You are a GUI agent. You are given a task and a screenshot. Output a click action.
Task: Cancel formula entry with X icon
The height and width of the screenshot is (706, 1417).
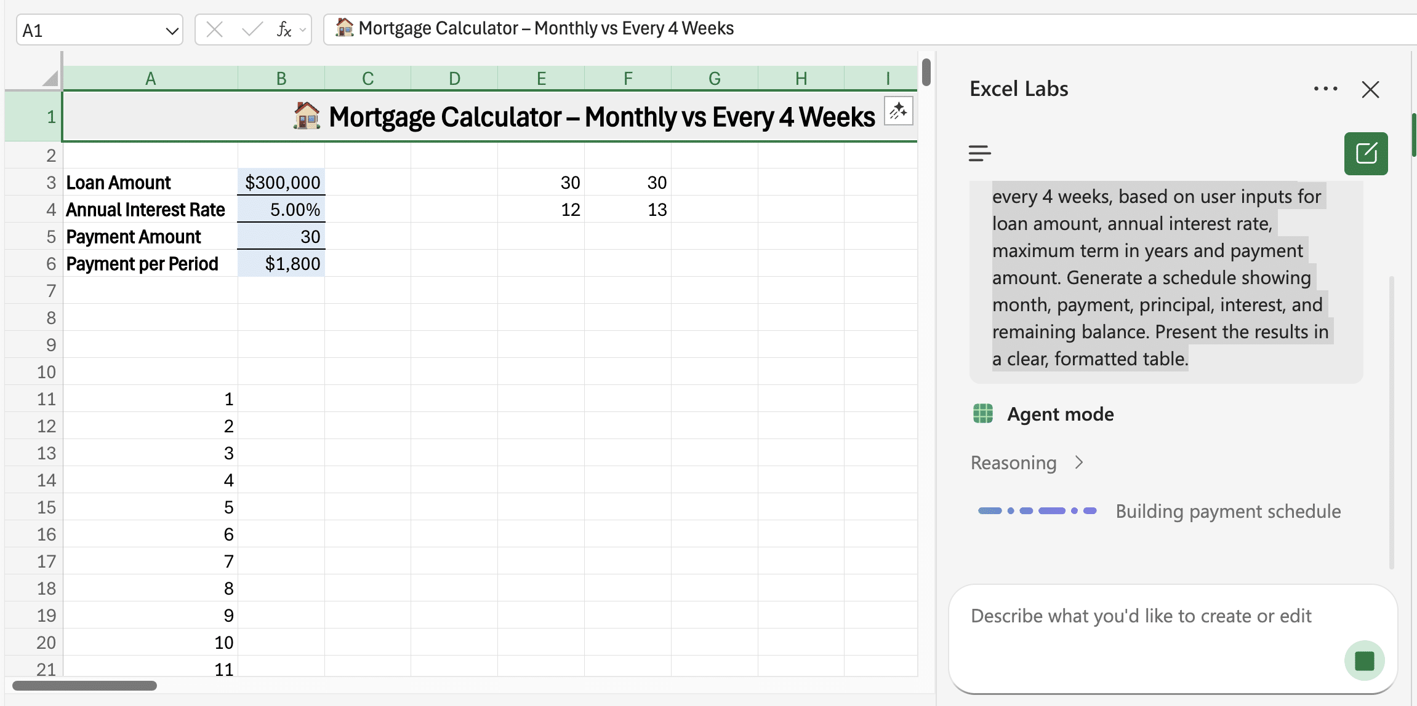(x=214, y=30)
